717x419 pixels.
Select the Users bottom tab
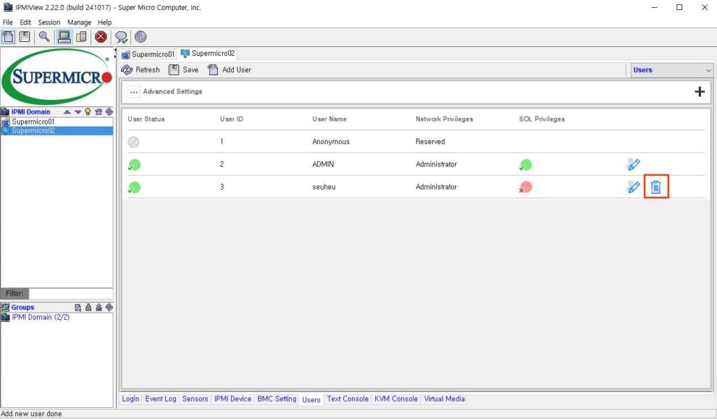(312, 399)
